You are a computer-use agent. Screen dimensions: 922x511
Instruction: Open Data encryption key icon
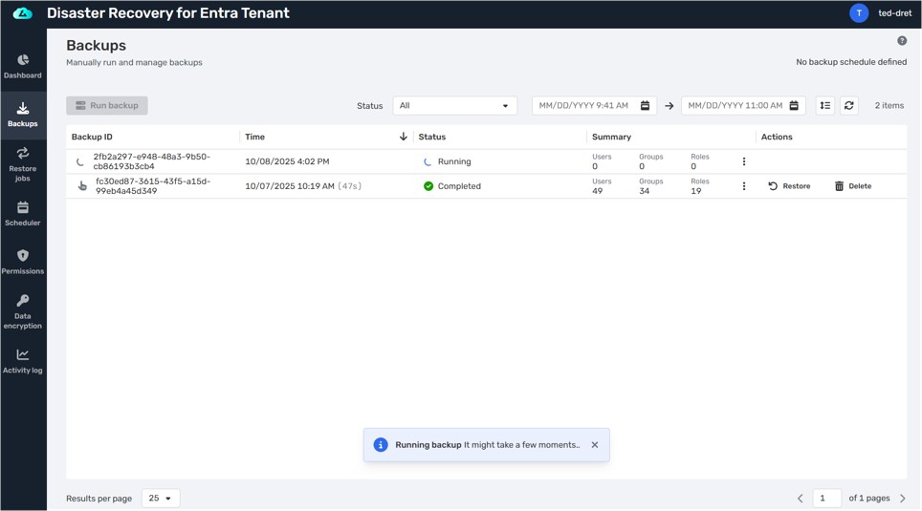23,311
